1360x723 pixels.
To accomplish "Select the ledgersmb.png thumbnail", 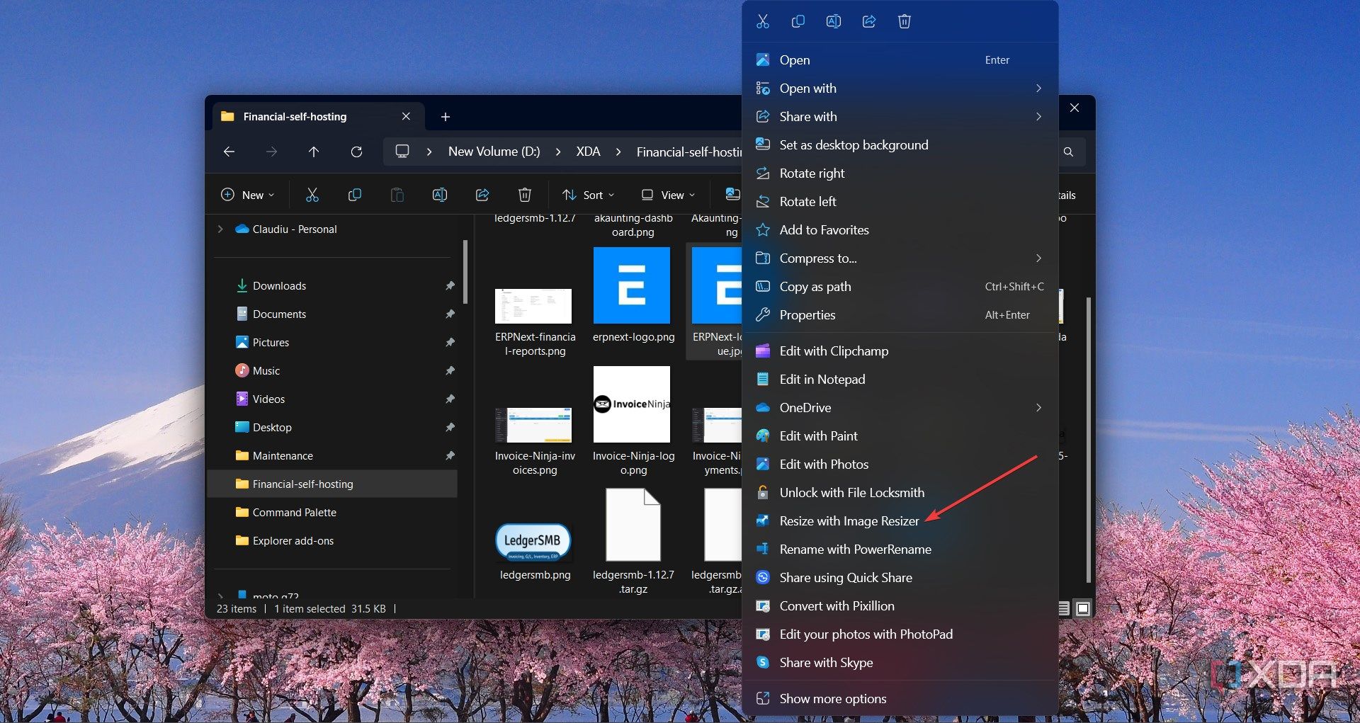I will (x=533, y=543).
